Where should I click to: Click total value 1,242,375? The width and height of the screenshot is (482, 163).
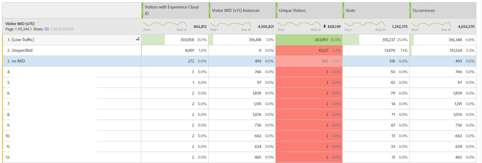pos(400,27)
